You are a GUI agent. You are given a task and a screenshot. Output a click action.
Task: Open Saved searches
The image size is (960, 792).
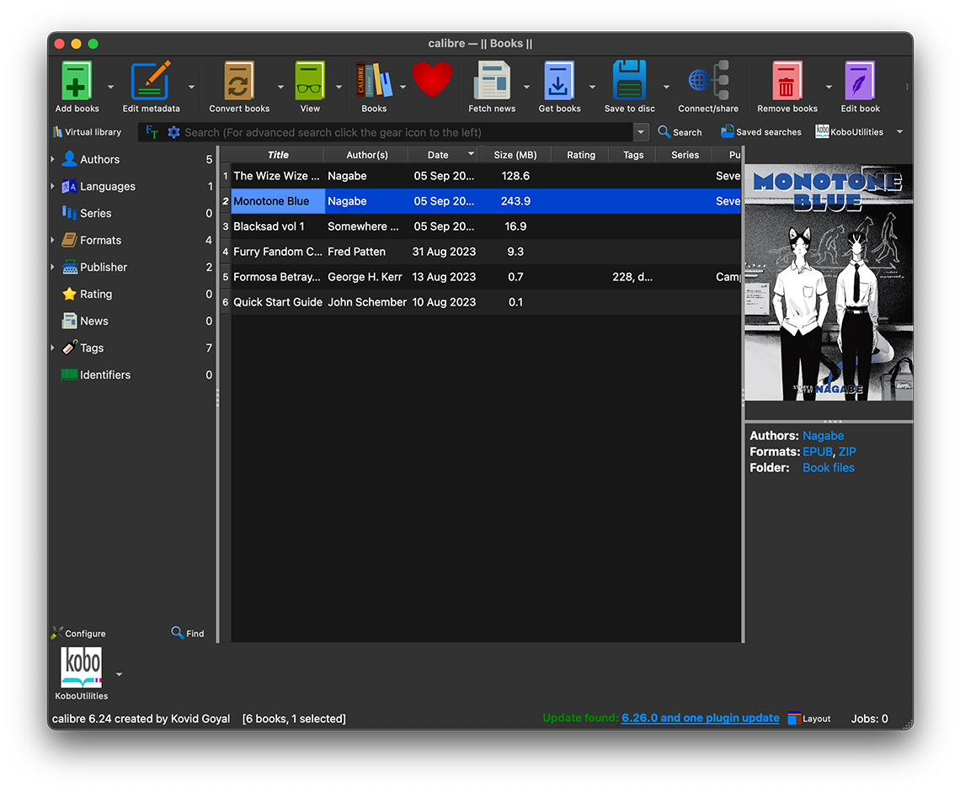click(761, 131)
